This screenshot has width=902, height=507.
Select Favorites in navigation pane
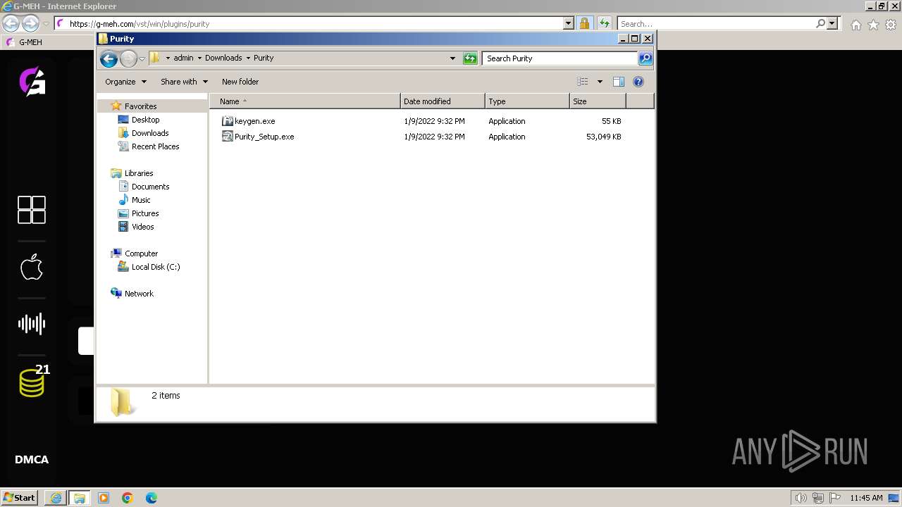[x=140, y=106]
